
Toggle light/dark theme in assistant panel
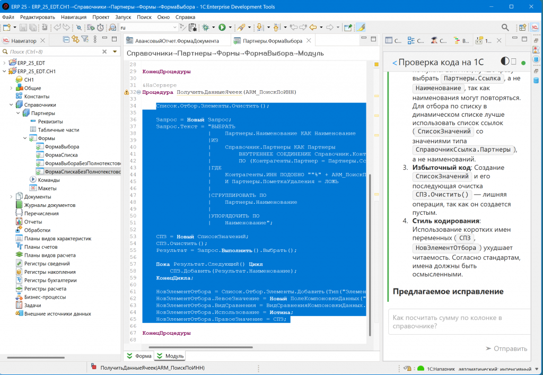505,62
